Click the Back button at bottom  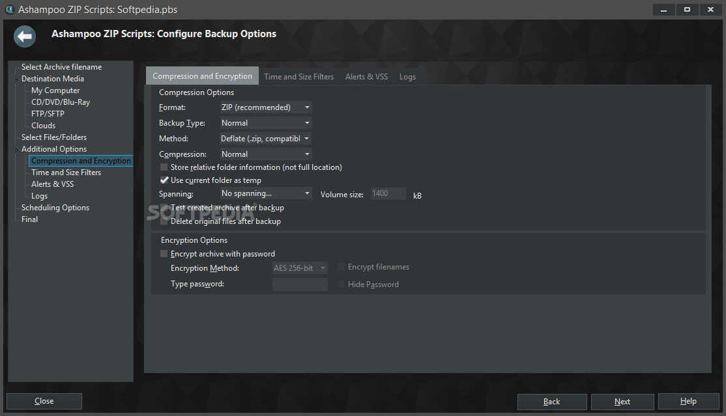coord(552,402)
